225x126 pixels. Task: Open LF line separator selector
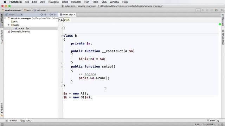pos(204,125)
